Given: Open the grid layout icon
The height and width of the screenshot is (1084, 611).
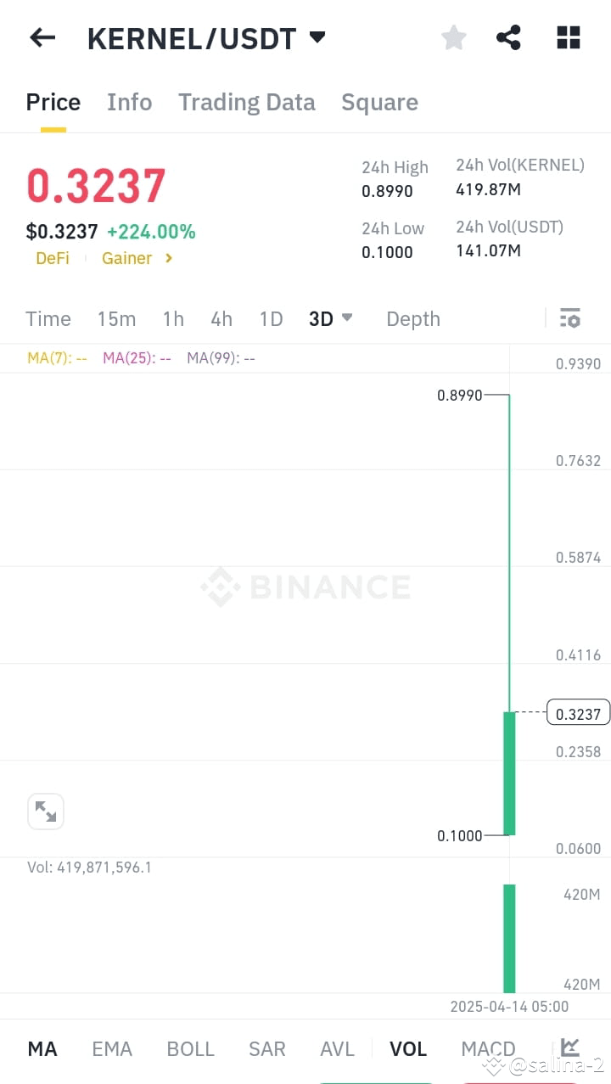Looking at the screenshot, I should 568,37.
